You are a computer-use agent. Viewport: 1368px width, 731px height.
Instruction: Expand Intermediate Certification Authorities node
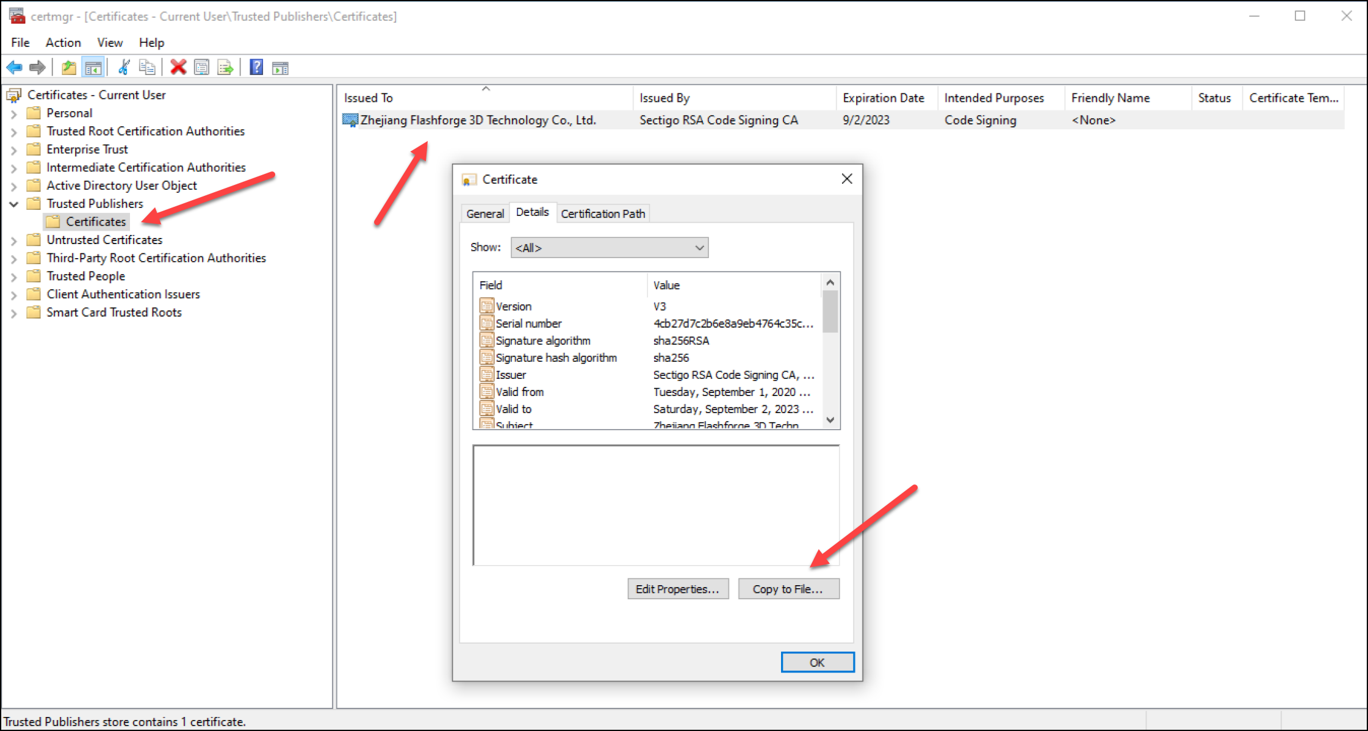[x=14, y=168]
